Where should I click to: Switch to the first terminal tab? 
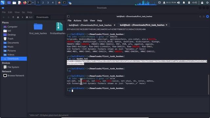[90, 25]
